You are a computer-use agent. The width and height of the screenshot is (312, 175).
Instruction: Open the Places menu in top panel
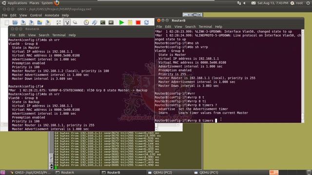click(x=34, y=3)
